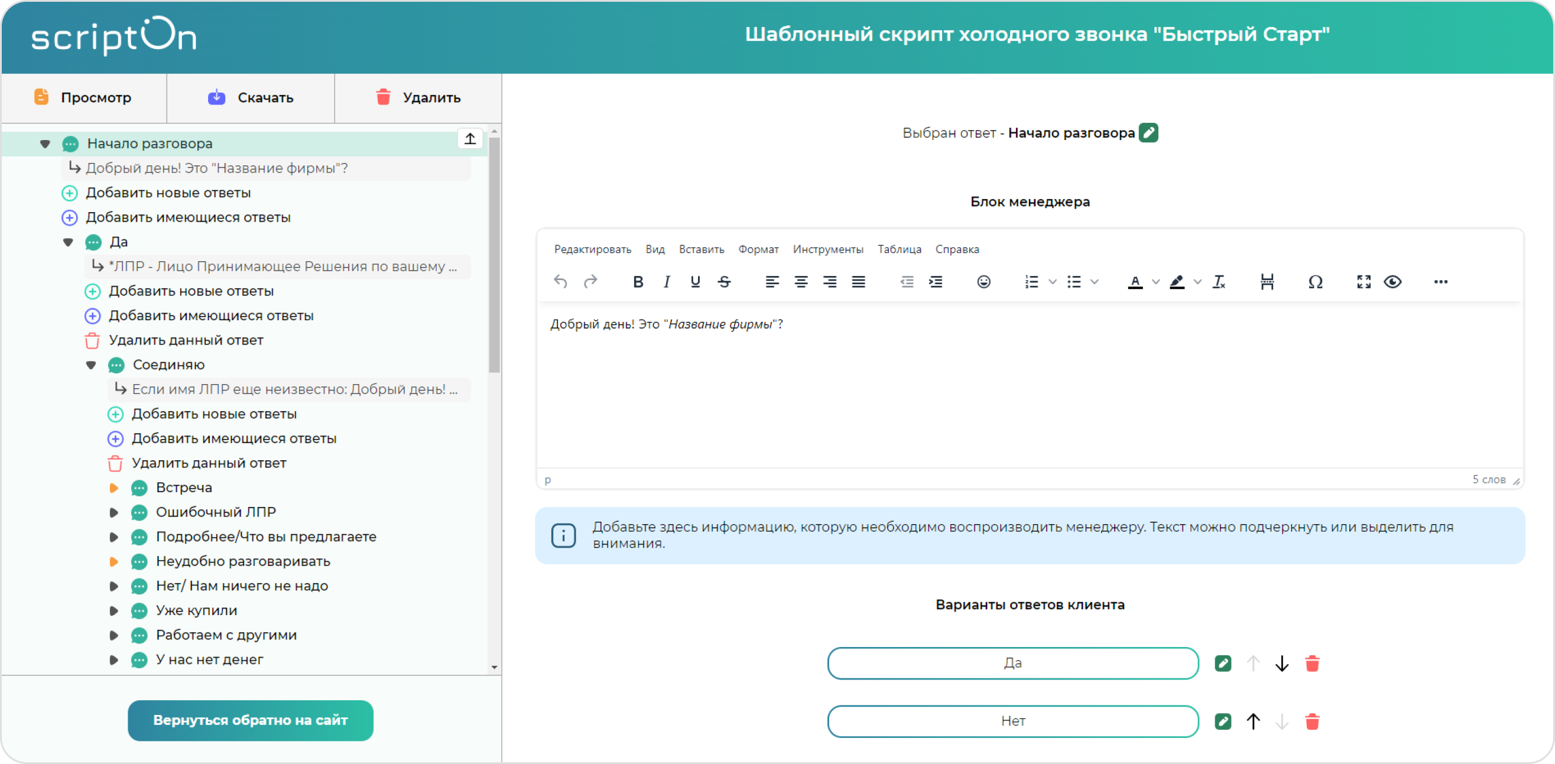Open the "Формат" menu

tap(758, 249)
